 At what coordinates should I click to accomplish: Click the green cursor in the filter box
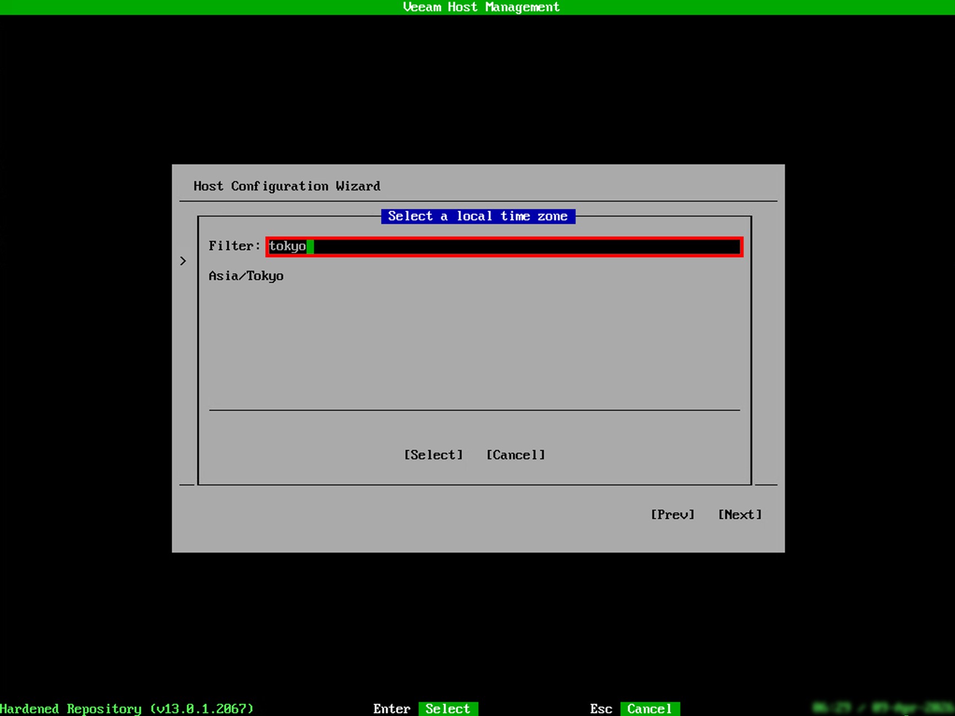311,247
